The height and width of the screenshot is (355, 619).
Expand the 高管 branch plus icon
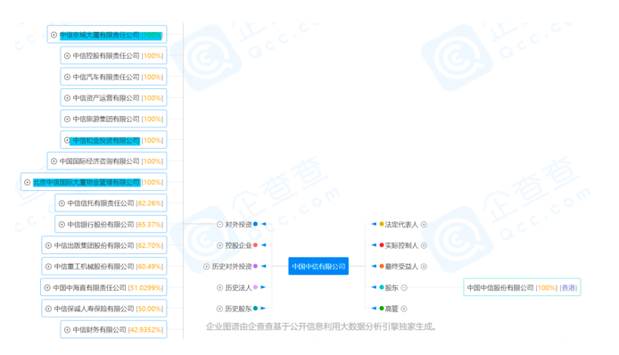404,309
